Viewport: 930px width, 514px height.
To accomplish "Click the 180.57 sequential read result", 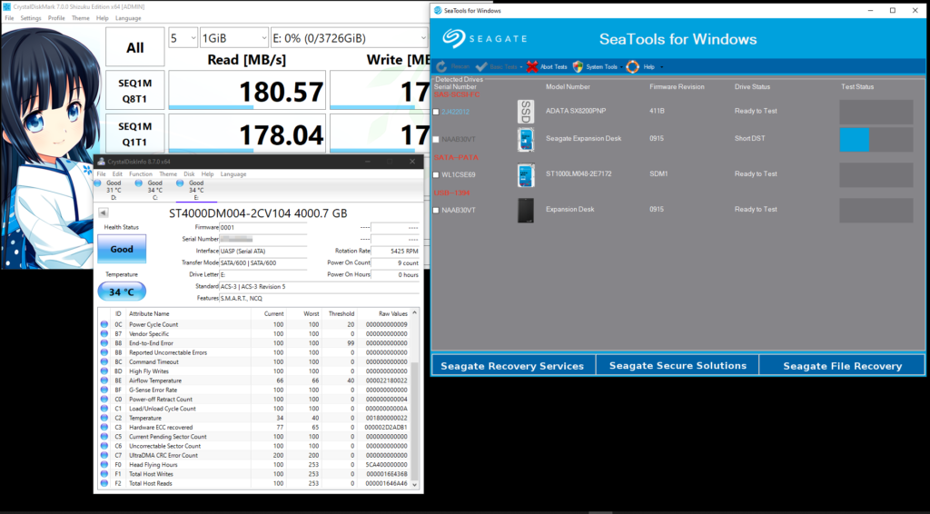I will (x=247, y=91).
